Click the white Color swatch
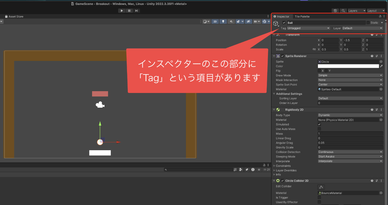388x205 pixels. (x=348, y=66)
